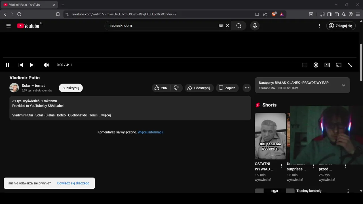Select the Vladimir Putin - YouTube tab
Viewport: 363px width, 204px height.
click(29, 5)
